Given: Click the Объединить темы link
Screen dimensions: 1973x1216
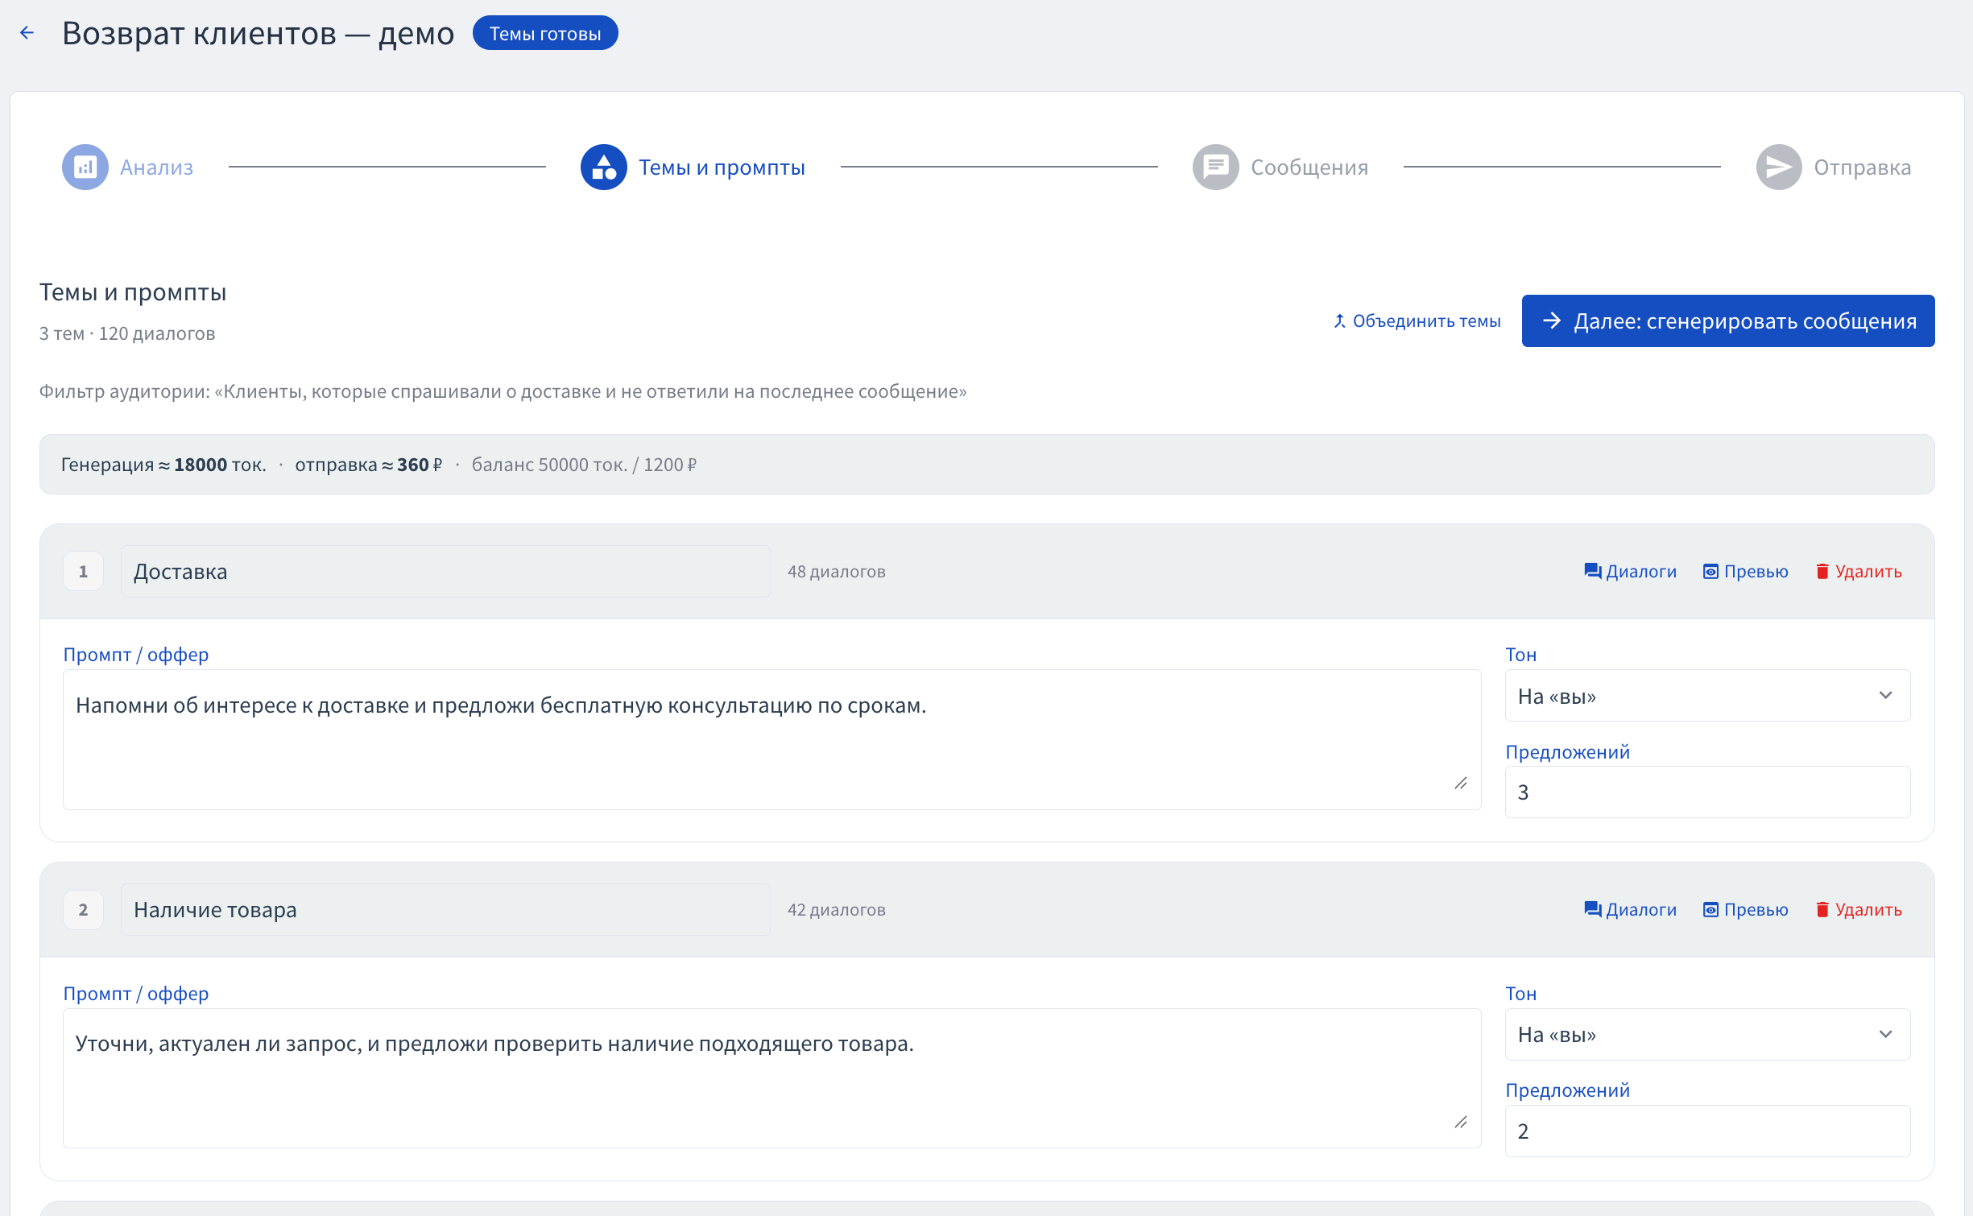Looking at the screenshot, I should (x=1417, y=321).
